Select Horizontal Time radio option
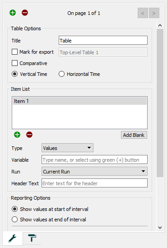167x248 pixels. [61, 74]
